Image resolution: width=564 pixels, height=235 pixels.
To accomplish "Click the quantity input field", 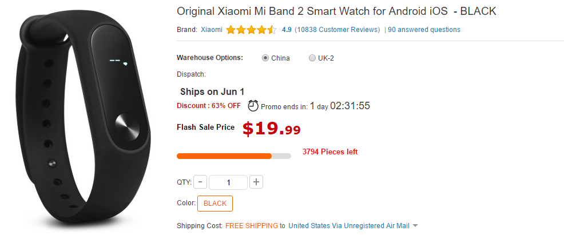I will point(228,182).
